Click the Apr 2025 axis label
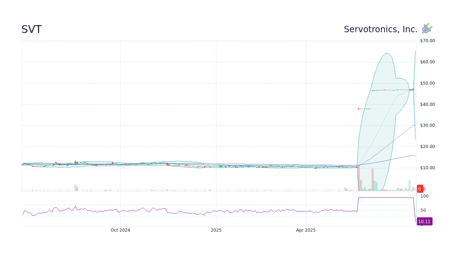454x255 pixels. 305,230
